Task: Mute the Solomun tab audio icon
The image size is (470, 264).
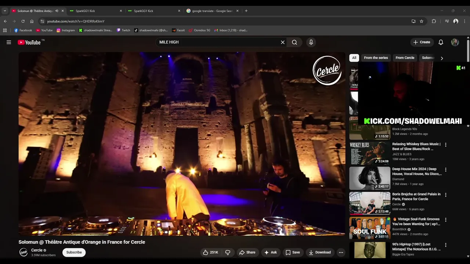Action: click(x=57, y=11)
